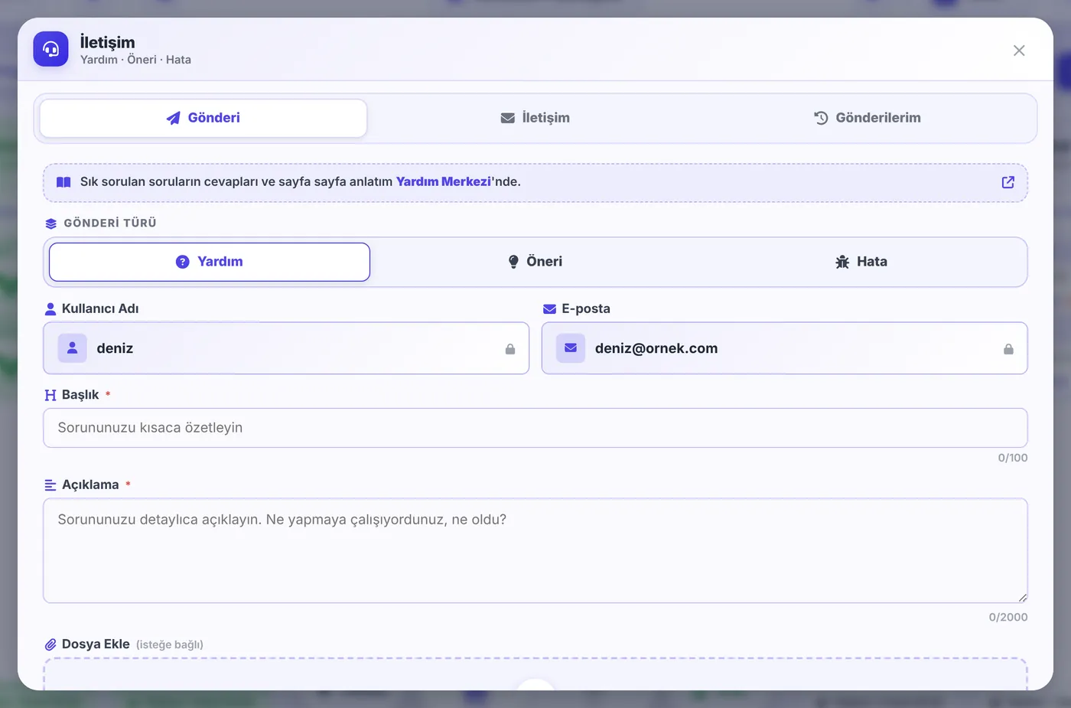
Task: Click the Açıklama field label
Action: point(90,485)
